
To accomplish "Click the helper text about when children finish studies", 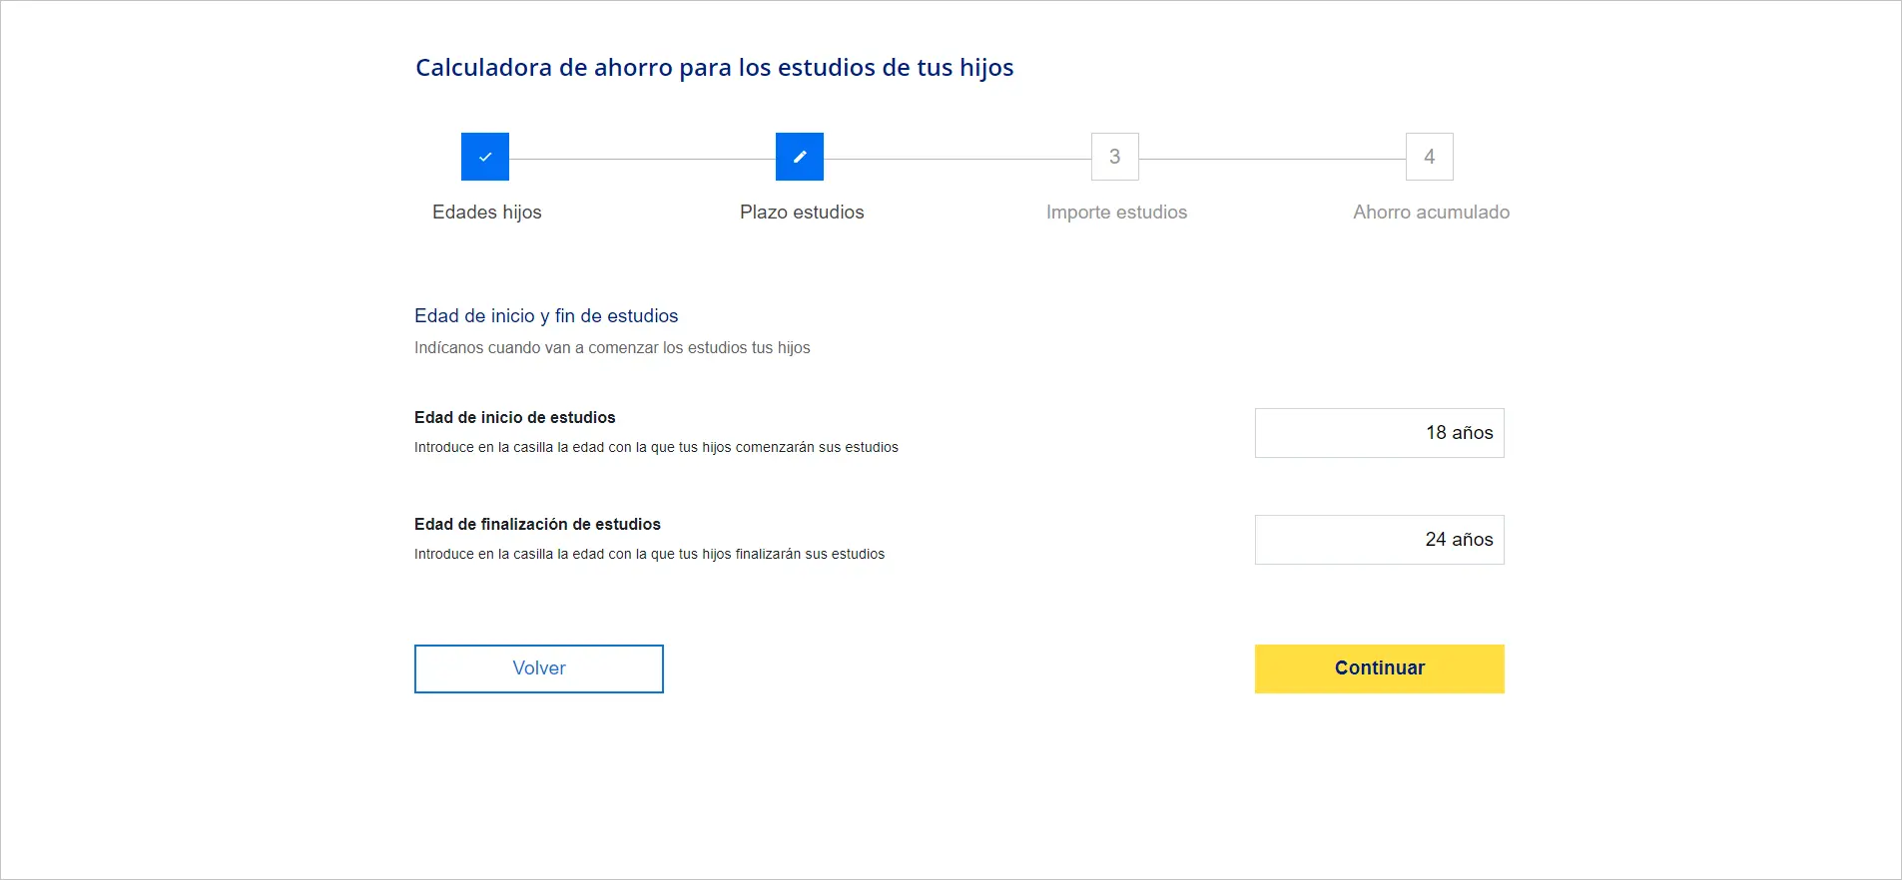I will (x=649, y=555).
